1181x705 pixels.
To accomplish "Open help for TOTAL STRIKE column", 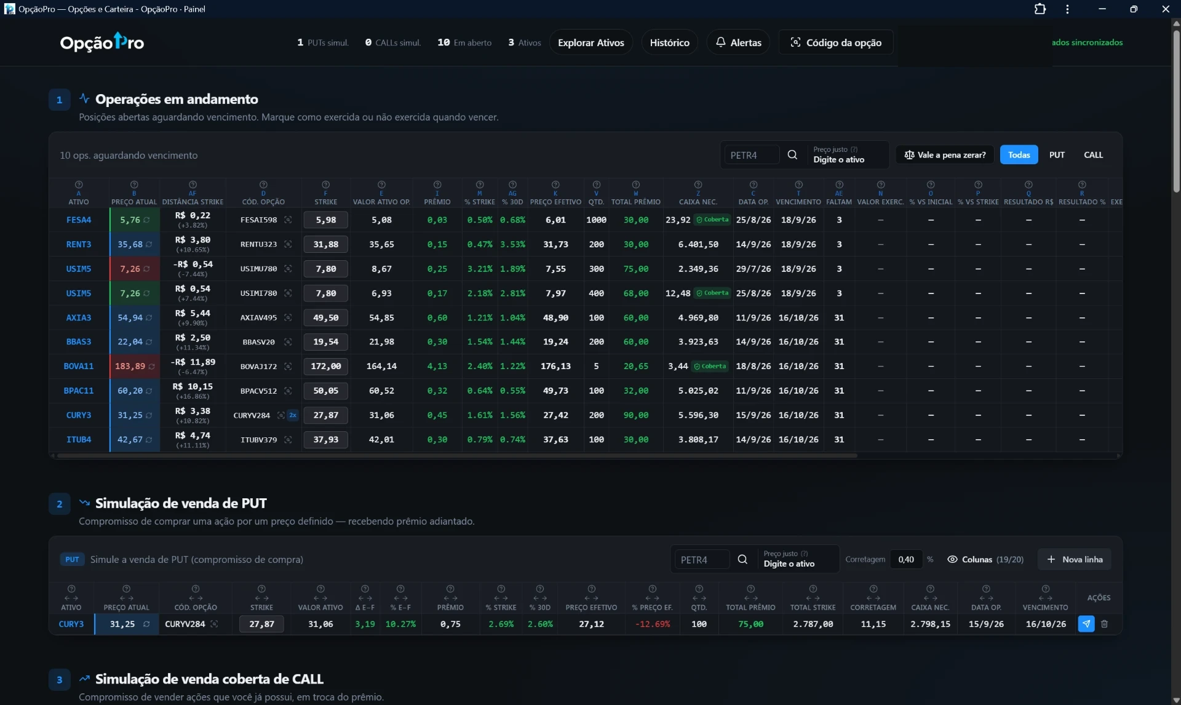I will pos(813,589).
